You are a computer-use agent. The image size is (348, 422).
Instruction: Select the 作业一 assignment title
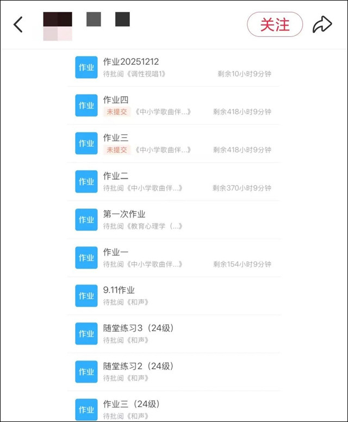116,252
